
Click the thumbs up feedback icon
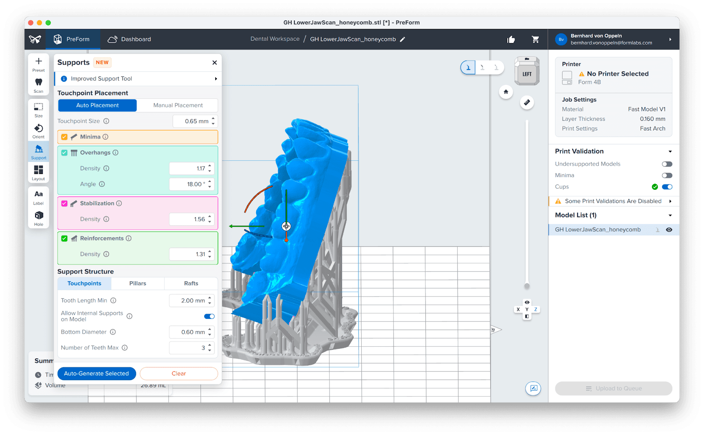511,40
